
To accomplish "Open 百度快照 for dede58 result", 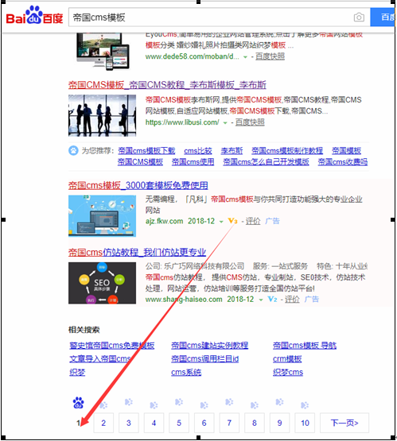I will [270, 56].
